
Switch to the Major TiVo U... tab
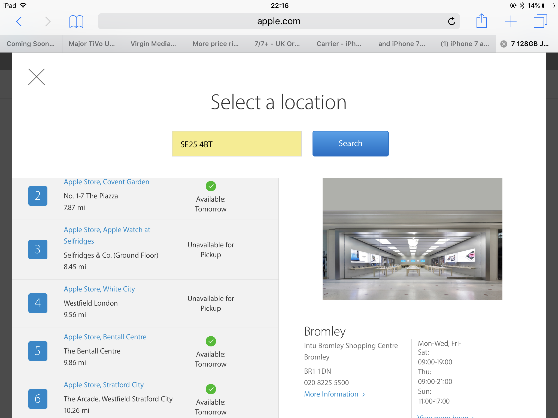93,44
